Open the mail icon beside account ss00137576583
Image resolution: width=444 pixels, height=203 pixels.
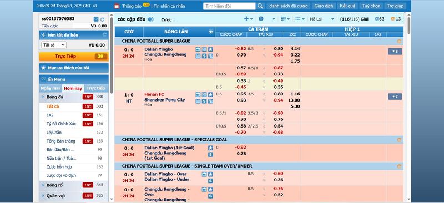point(96,19)
